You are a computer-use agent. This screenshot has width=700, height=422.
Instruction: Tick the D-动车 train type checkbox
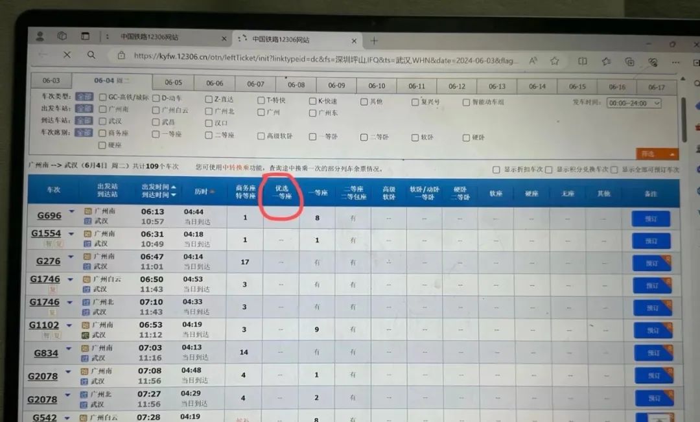[156, 98]
